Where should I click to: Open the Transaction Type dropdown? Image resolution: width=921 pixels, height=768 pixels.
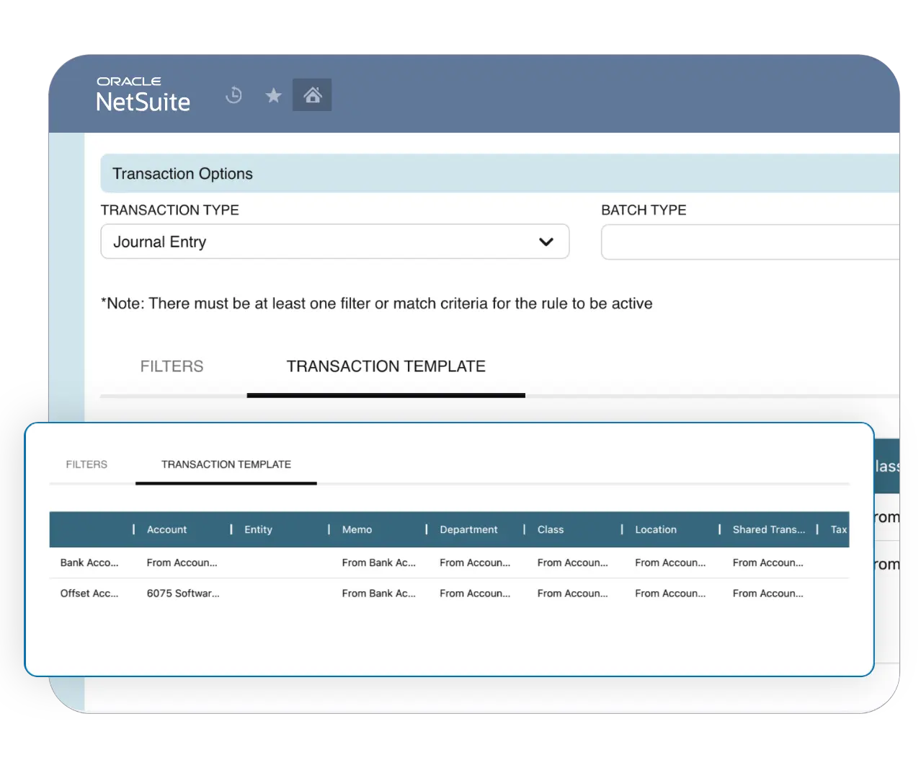(x=335, y=242)
